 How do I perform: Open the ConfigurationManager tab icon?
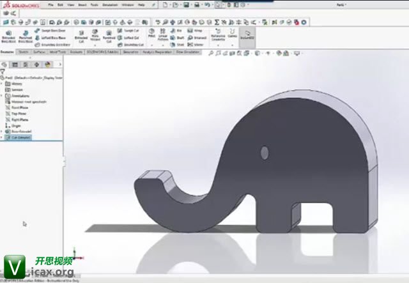[25, 65]
